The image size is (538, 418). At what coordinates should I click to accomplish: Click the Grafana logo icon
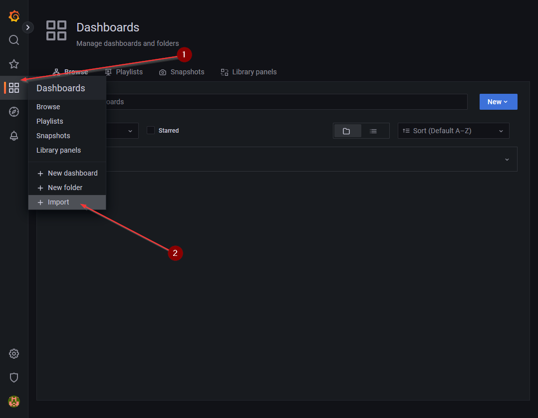pos(14,16)
